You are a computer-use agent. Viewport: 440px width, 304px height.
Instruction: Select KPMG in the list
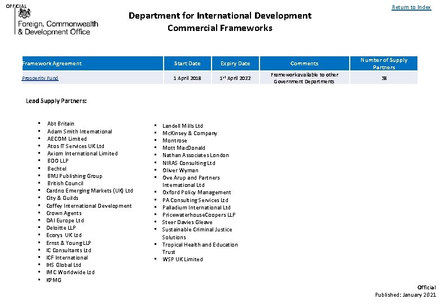[54, 280]
